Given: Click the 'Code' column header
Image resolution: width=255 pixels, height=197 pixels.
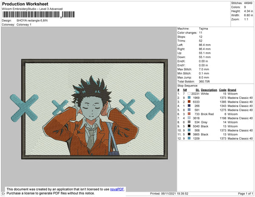Looking at the screenshot, I should tap(223, 90).
